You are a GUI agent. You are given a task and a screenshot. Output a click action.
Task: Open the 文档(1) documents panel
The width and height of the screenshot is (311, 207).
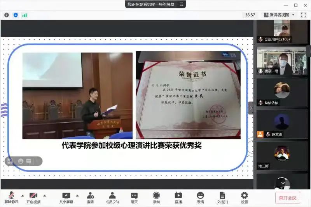pyautogui.click(x=222, y=198)
